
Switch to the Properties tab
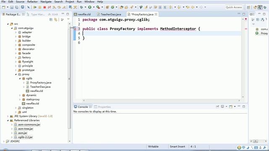tap(103, 107)
